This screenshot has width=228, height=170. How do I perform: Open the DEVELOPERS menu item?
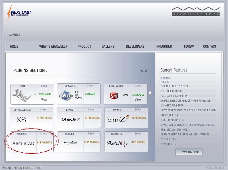[135, 47]
